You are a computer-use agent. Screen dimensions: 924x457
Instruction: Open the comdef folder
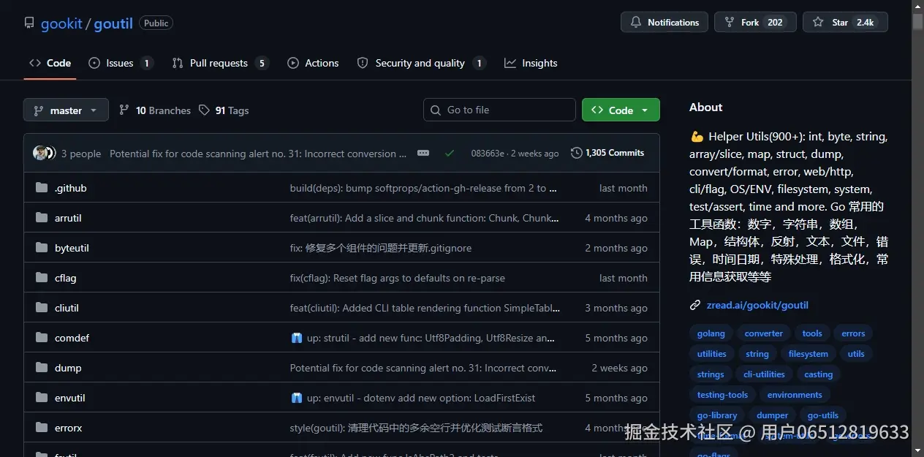(x=72, y=338)
